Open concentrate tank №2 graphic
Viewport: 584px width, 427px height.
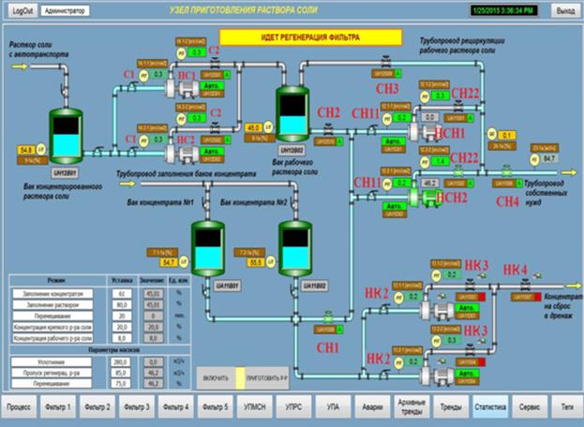click(295, 248)
